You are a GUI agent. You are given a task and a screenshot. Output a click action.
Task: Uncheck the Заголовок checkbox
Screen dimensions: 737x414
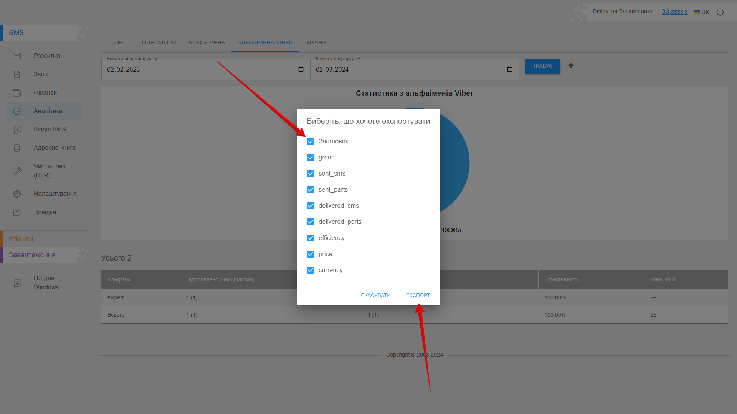click(x=311, y=141)
